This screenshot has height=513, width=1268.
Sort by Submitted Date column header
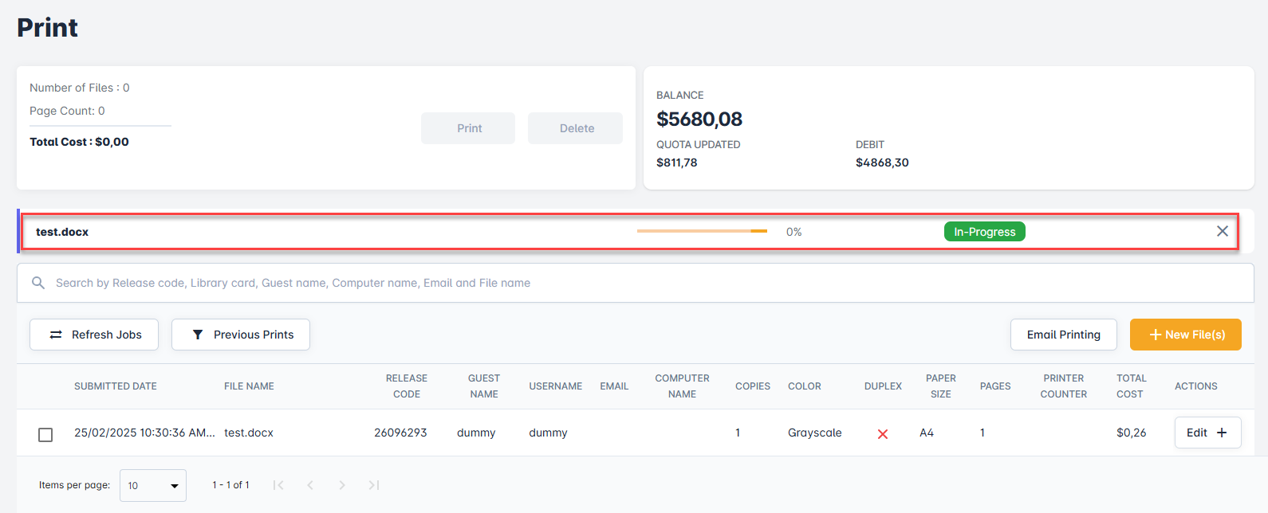(115, 386)
